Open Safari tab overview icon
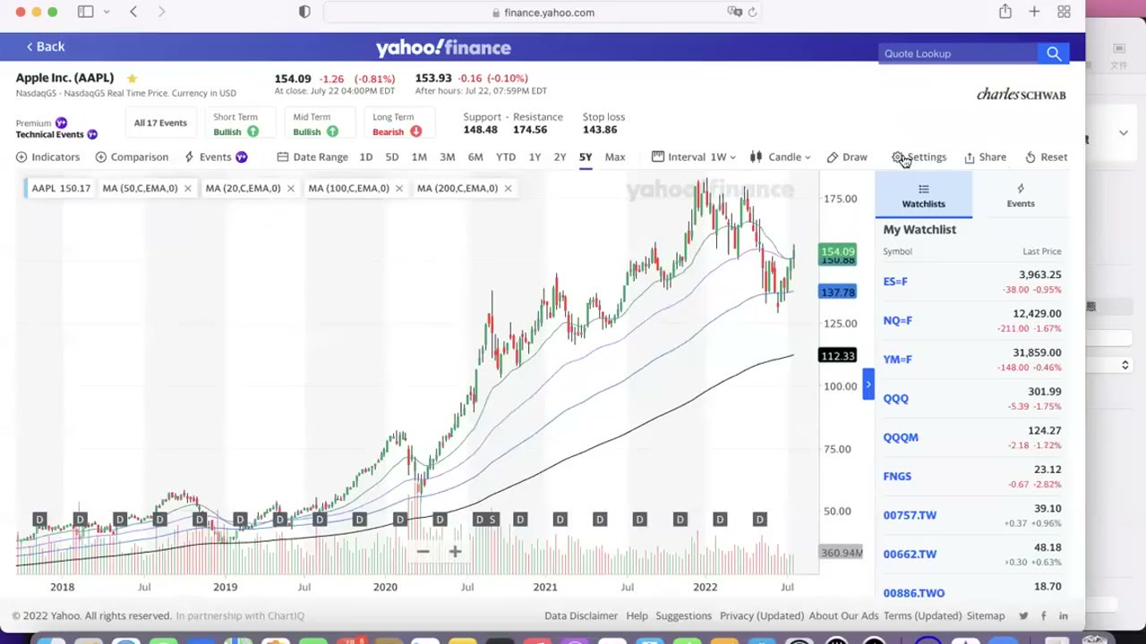 pos(1064,12)
